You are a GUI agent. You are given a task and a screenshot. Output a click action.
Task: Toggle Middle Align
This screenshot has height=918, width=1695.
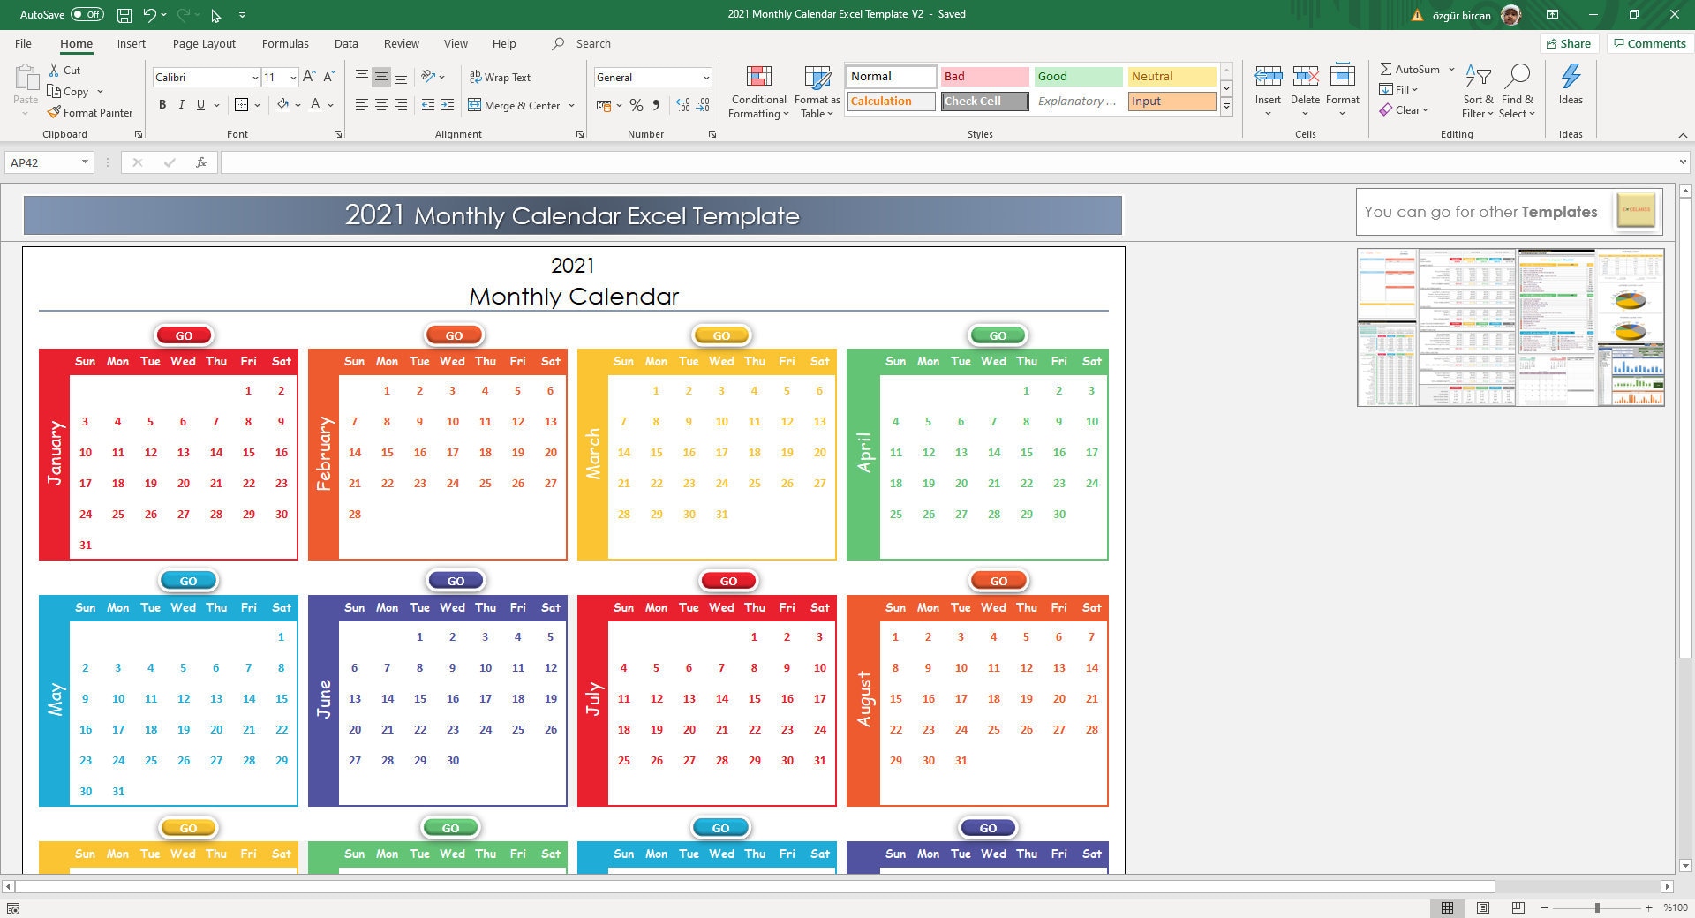coord(381,77)
